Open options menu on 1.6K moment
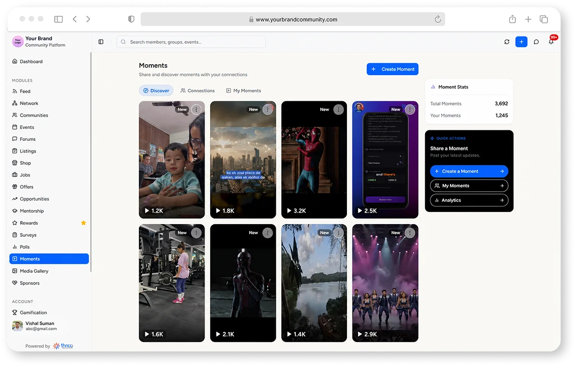Viewport: 576px width, 367px height. pyautogui.click(x=197, y=233)
